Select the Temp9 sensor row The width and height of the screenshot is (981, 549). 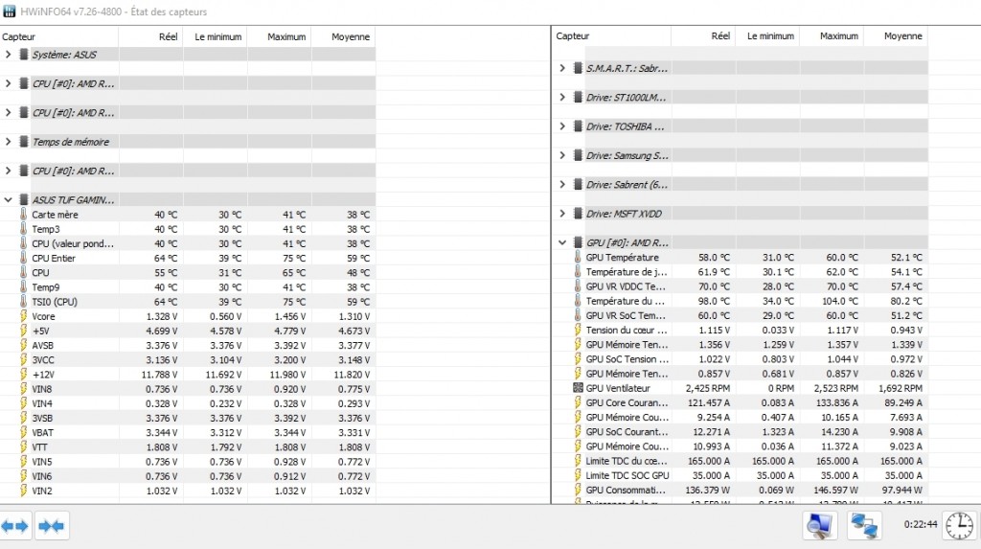coord(188,287)
